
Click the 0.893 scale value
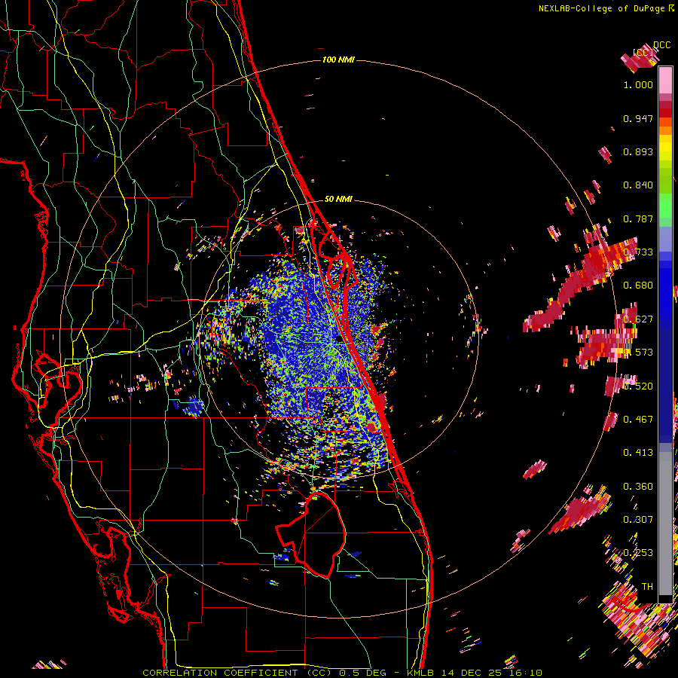pyautogui.click(x=638, y=151)
